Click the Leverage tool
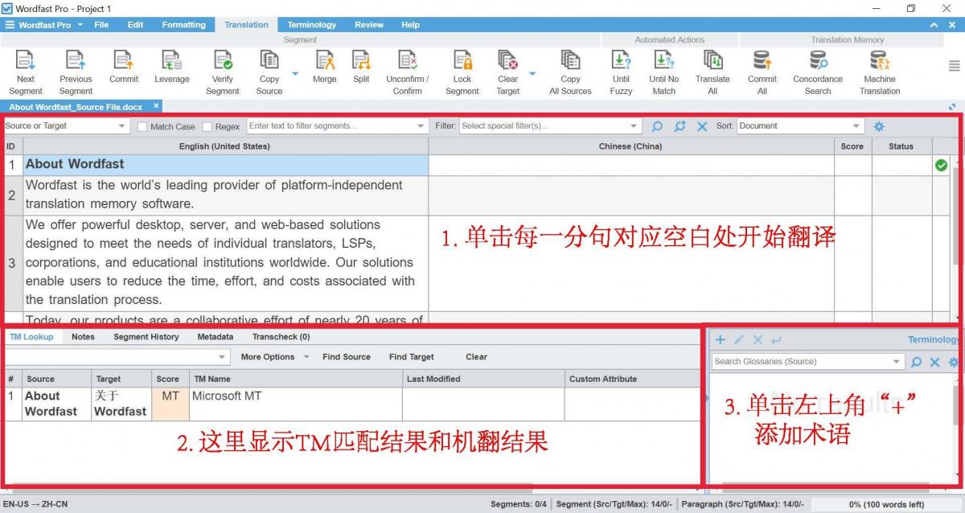Screen dimensions: 965x513 pyautogui.click(x=172, y=67)
